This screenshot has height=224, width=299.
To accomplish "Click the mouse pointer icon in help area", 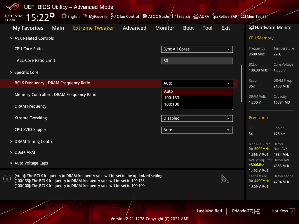I will click(x=225, y=179).
